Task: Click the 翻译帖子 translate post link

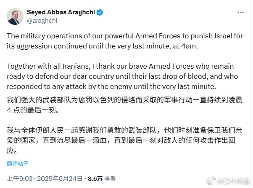Action: tap(18, 163)
